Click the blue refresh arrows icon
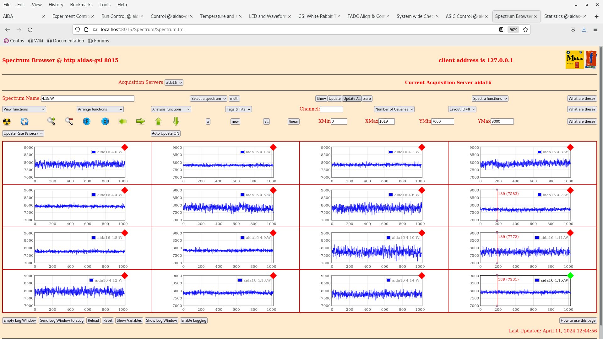Screen dimensions: 603x339 click(24, 121)
